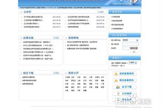162x108 pixels.
Task: Click the yellow icon on 修改备案密码
Action: point(116,80)
